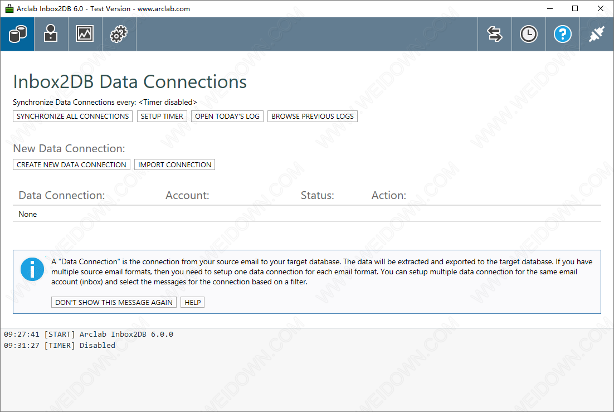
Task: Click the synchronize arrows toolbar icon
Action: (x=495, y=34)
